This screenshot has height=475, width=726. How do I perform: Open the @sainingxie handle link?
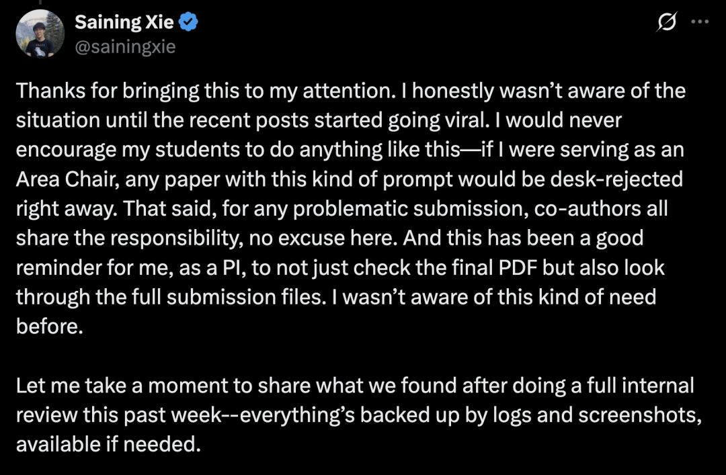pos(125,46)
